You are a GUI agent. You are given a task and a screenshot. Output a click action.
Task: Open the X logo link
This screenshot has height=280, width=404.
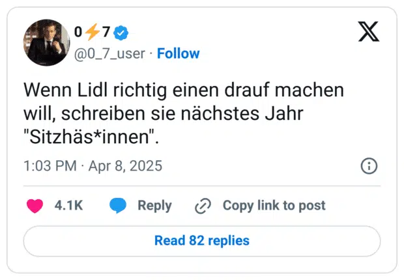(369, 31)
